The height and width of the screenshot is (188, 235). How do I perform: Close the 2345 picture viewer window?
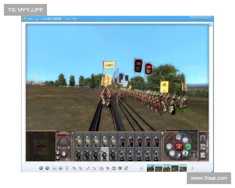tap(207, 18)
